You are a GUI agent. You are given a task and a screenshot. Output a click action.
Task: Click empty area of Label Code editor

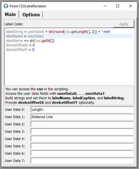(x=69, y=69)
